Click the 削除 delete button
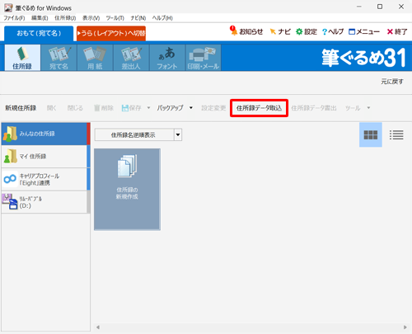Viewport: 412px width, 334px height. (x=104, y=108)
